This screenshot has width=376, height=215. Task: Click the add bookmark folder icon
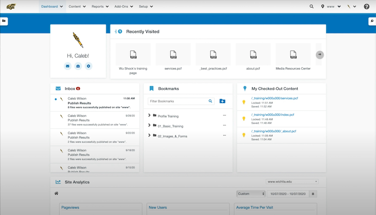tap(222, 101)
